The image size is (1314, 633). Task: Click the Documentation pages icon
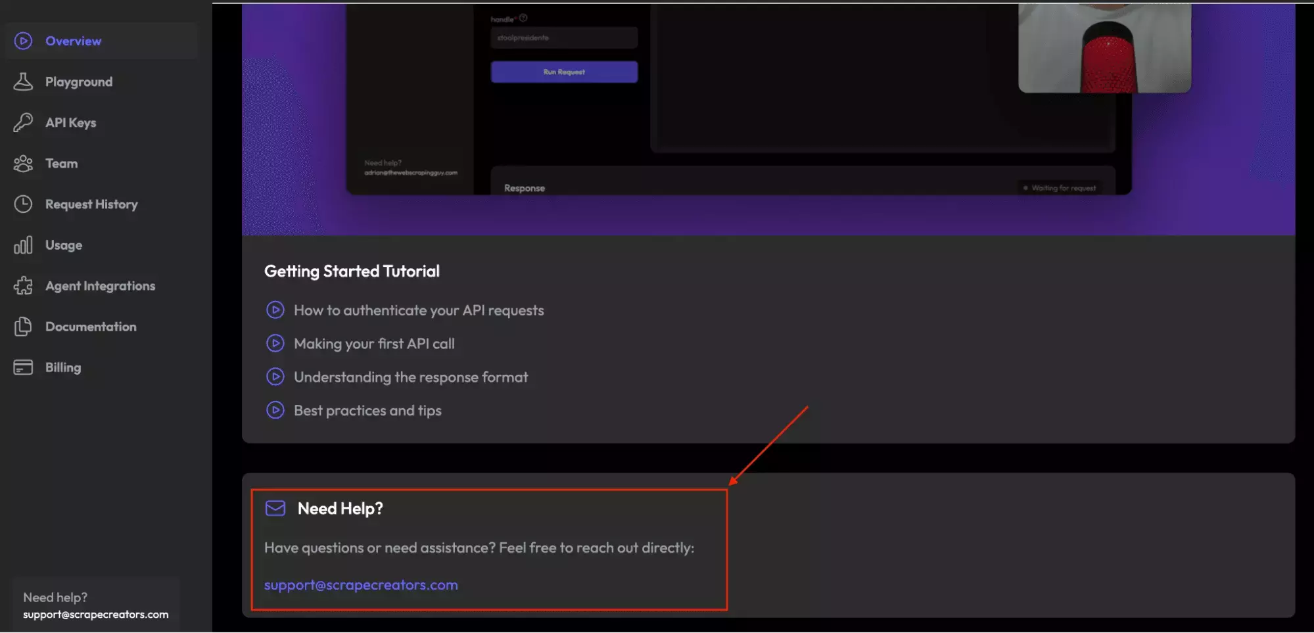coord(23,327)
